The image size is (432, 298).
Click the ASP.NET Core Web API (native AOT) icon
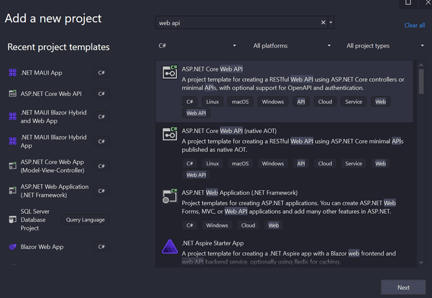(169, 134)
